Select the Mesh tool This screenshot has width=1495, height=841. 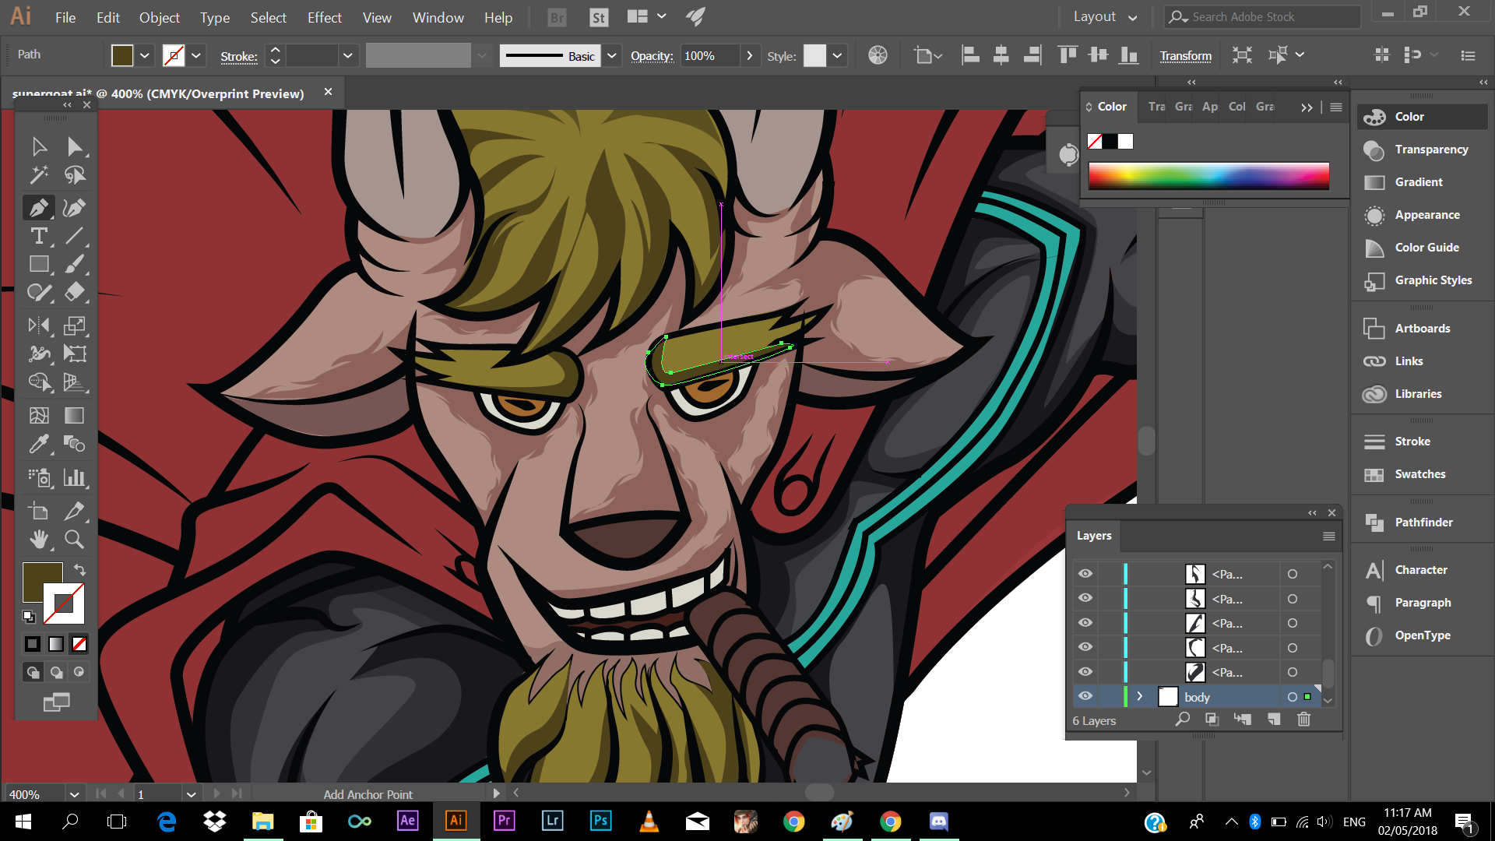pyautogui.click(x=38, y=415)
